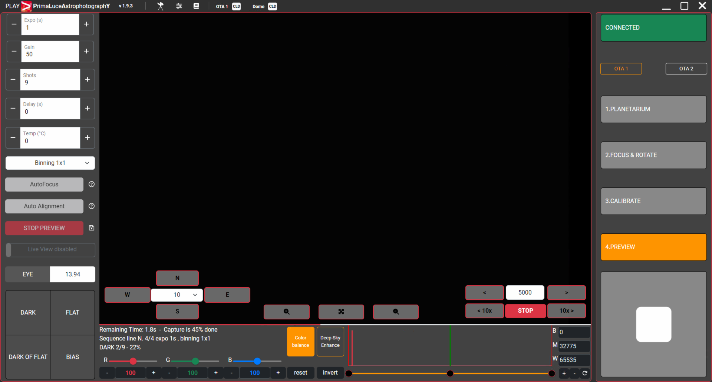Click the CONNECTED status button

(x=653, y=28)
